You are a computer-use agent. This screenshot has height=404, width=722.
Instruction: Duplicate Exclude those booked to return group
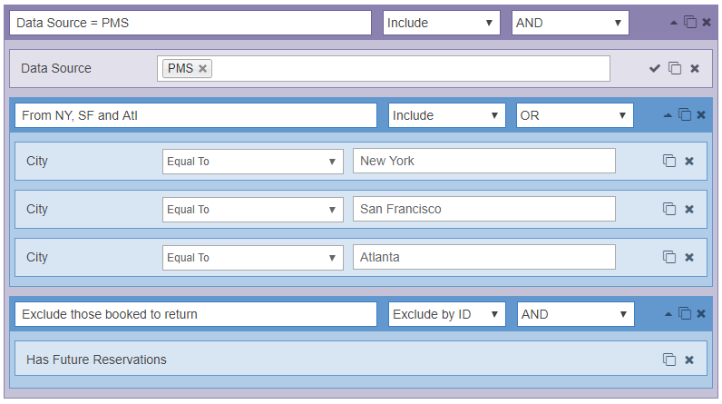(x=685, y=314)
